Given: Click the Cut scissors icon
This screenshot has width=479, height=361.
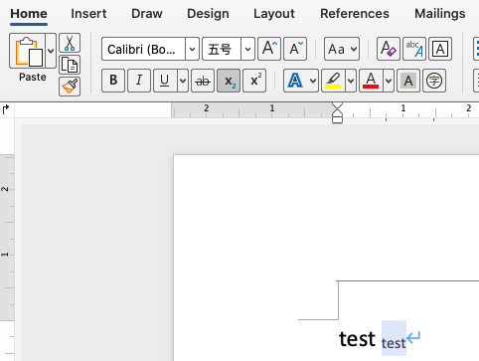Looking at the screenshot, I should [x=70, y=43].
